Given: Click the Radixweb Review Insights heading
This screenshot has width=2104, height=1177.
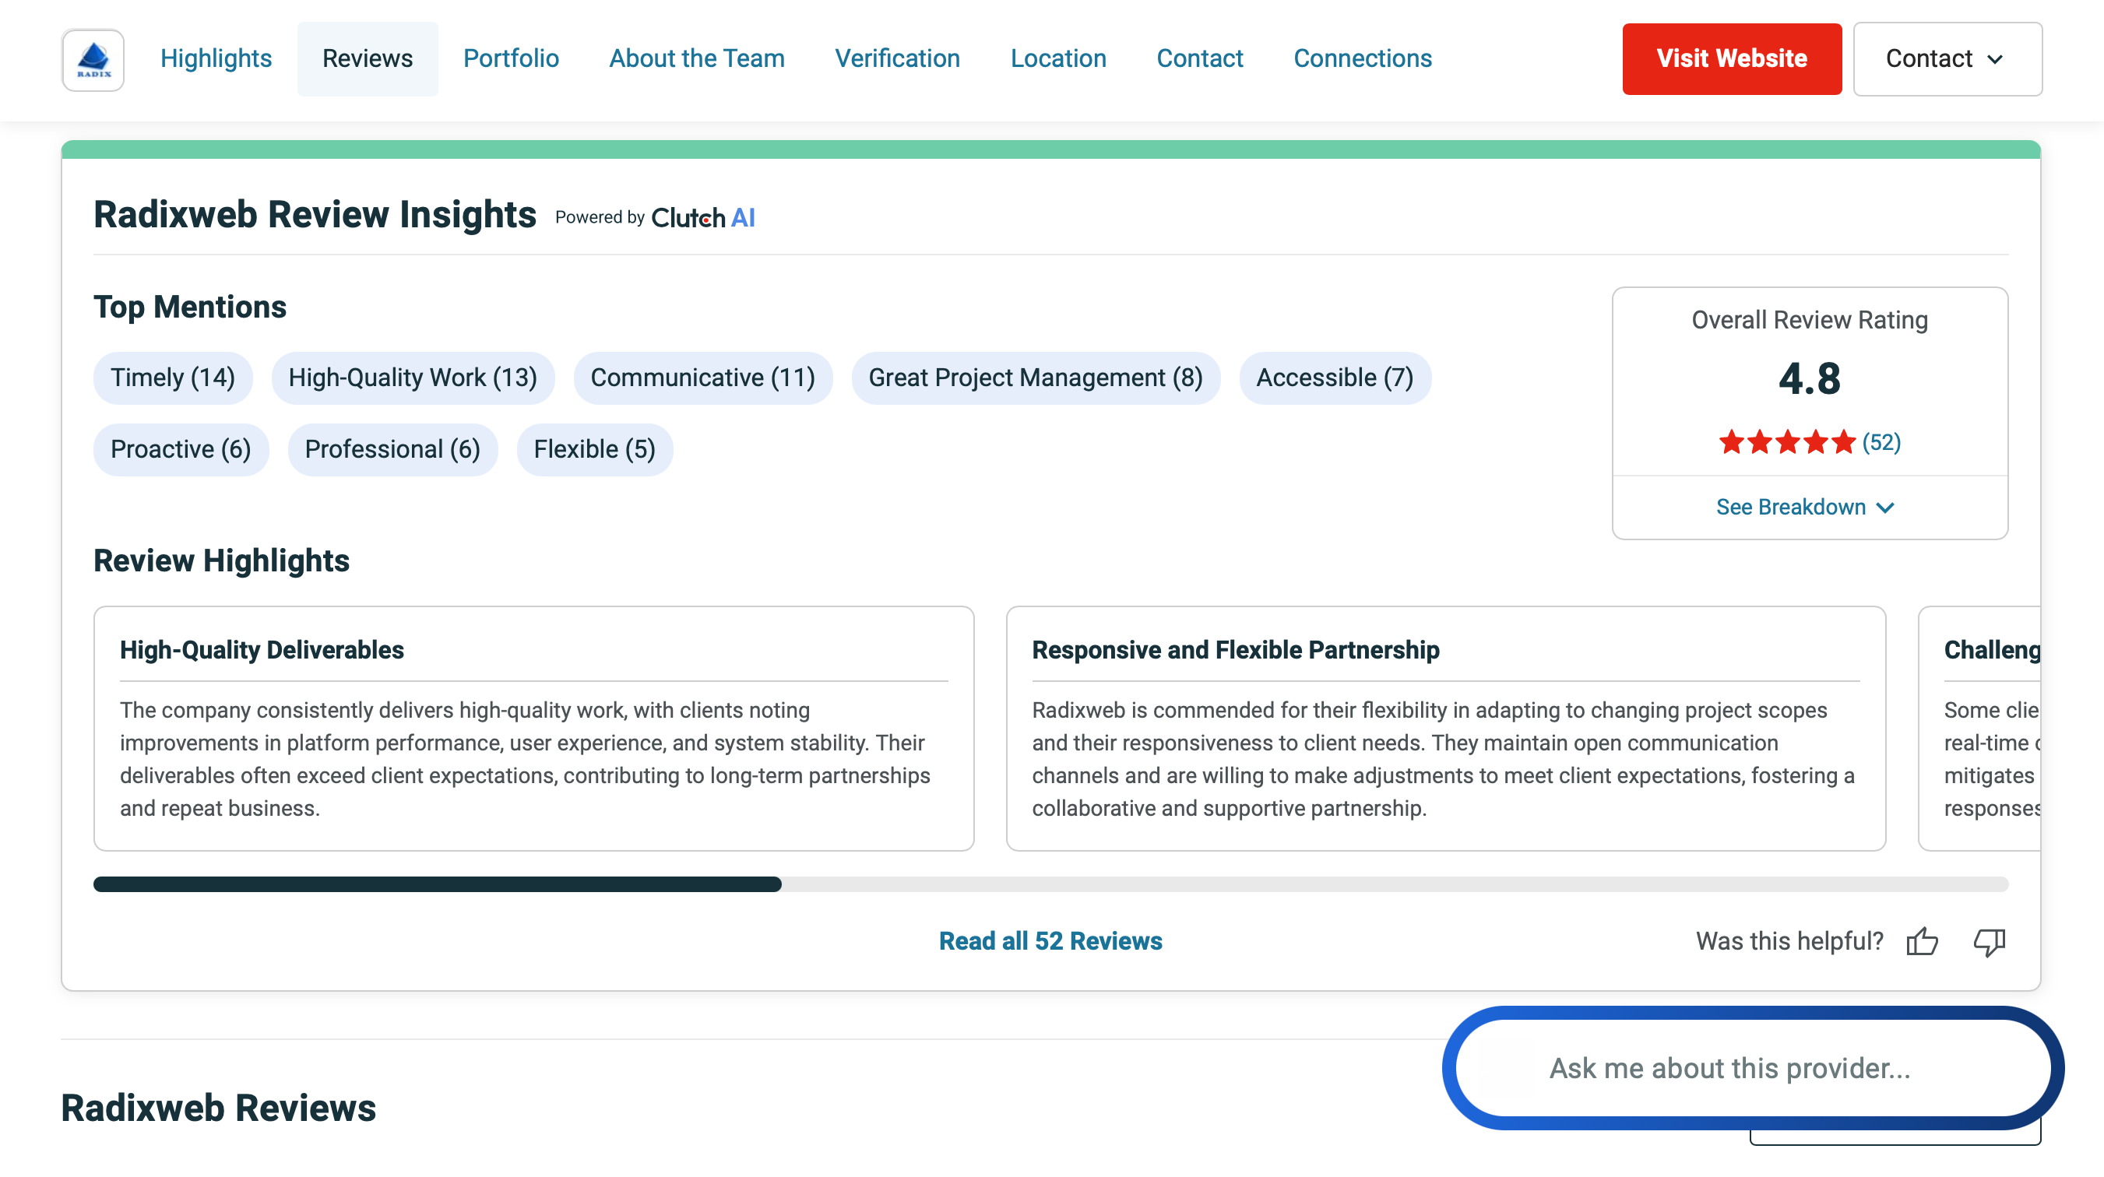Looking at the screenshot, I should [x=315, y=215].
